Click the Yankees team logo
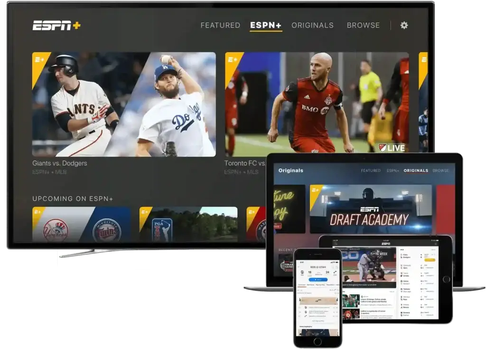Viewport: 486px width, 349px height. tap(56, 230)
